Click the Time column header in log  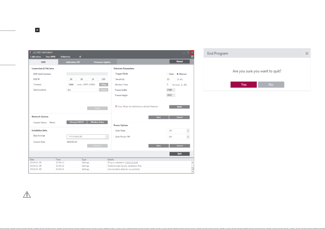coord(58,159)
